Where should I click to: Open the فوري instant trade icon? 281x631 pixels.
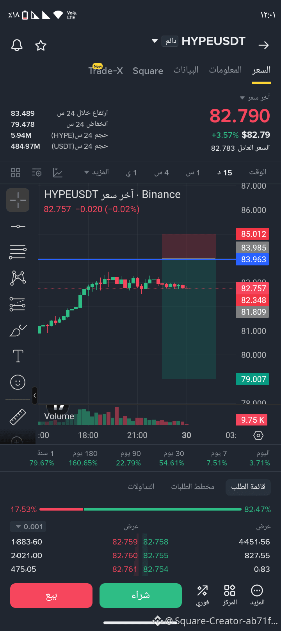point(203,595)
